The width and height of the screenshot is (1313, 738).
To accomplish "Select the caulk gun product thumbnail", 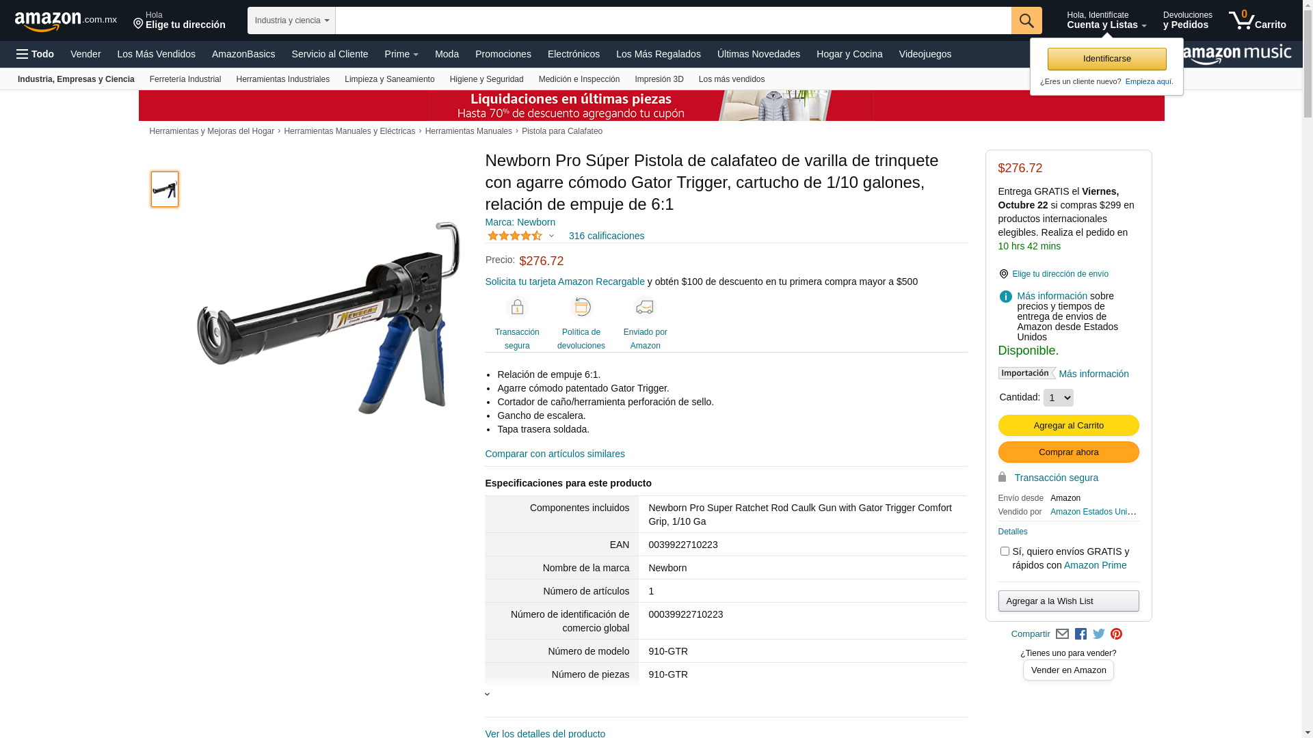I will pyautogui.click(x=165, y=189).
